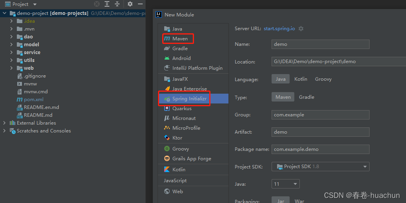Expand the .idea folder

(x=11, y=21)
